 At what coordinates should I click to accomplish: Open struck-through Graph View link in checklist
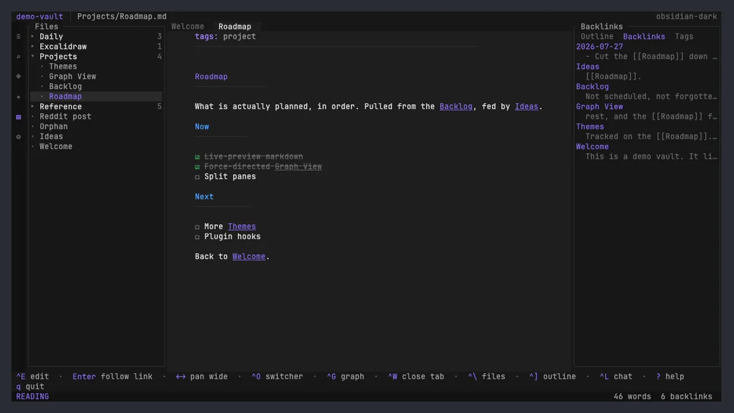tap(298, 167)
